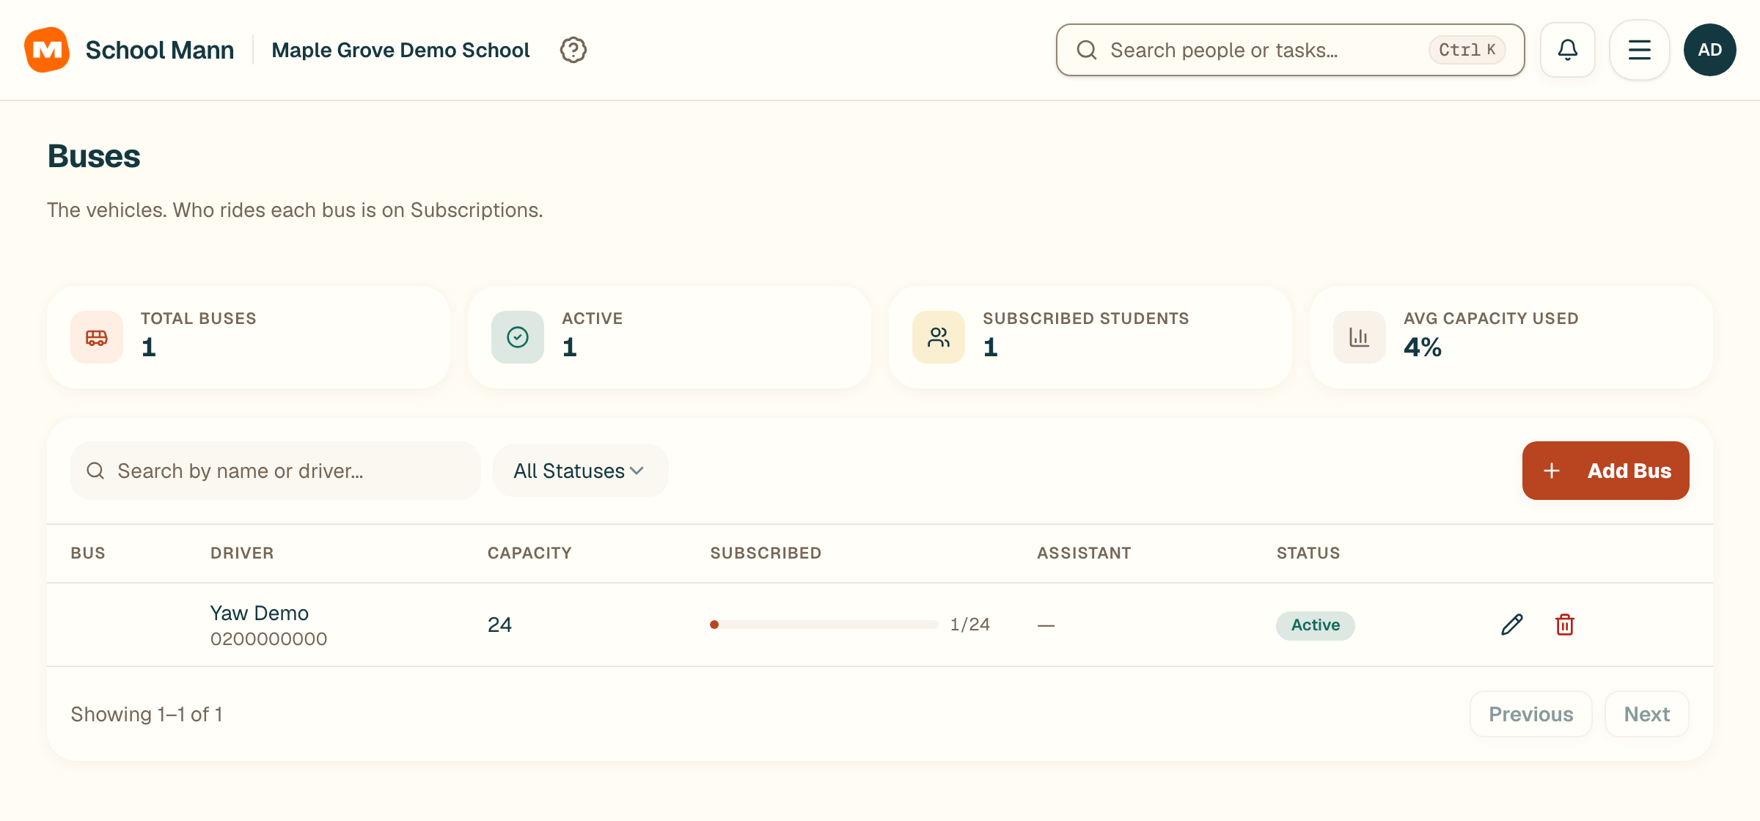Click the magnifier in the top search bar

[x=1087, y=50]
